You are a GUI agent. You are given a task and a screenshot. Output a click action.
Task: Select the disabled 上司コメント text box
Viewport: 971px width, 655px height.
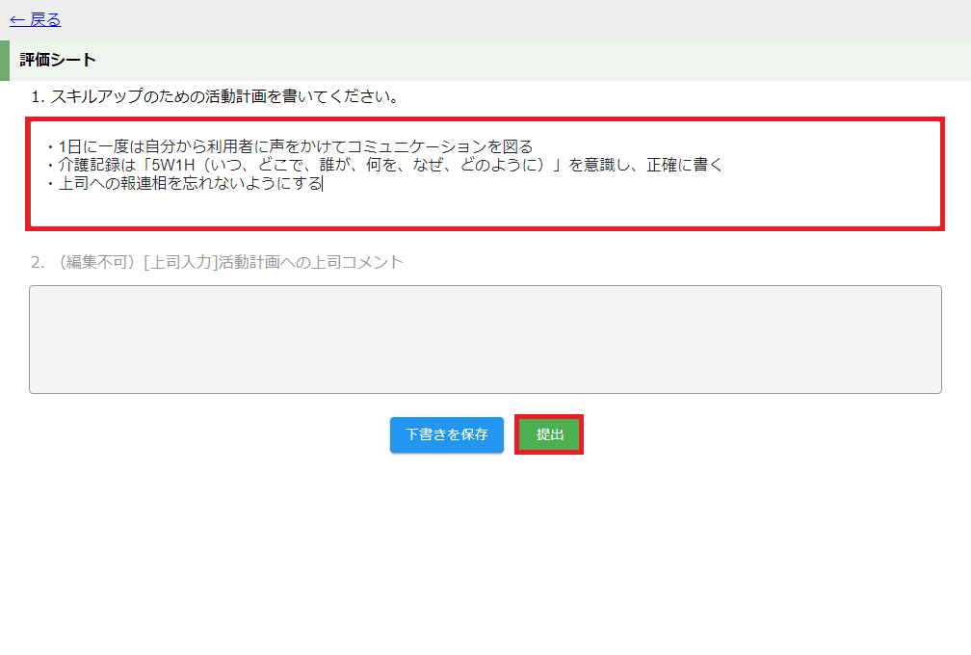point(485,339)
